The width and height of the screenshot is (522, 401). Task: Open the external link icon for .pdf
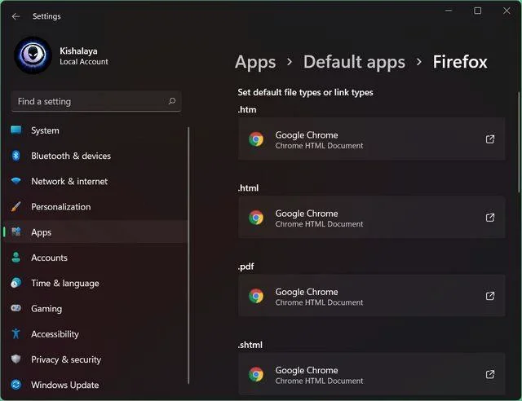(x=489, y=296)
